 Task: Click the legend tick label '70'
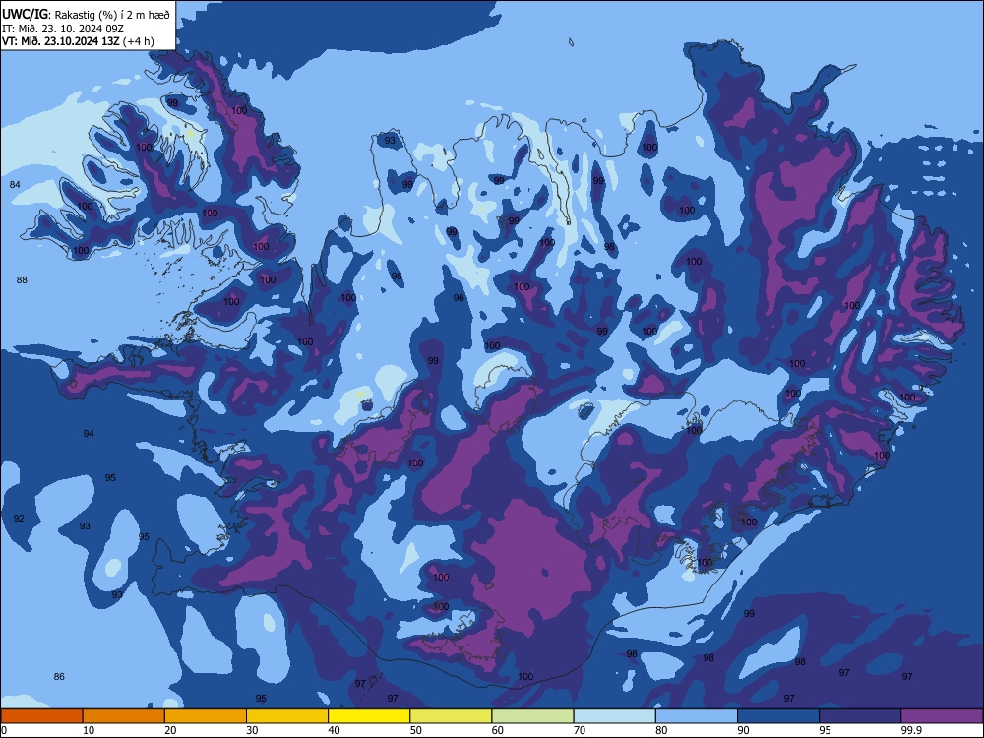[580, 730]
